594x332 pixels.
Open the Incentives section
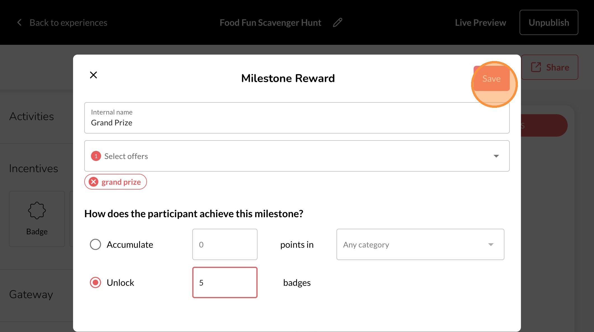pos(34,169)
